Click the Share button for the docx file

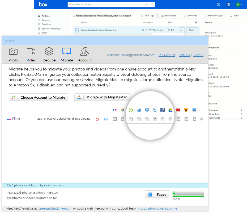192,30
